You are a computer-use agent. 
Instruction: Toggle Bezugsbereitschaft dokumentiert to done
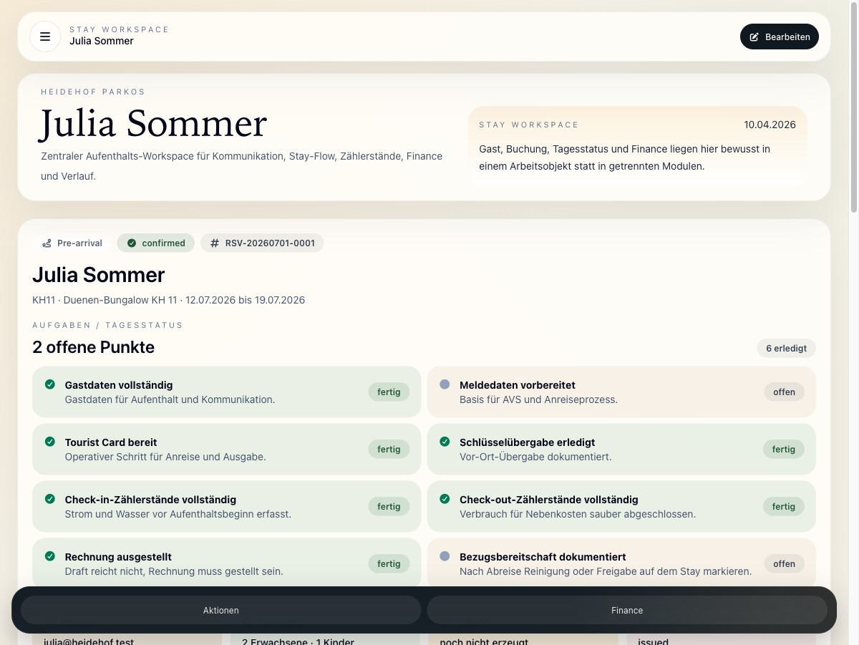tap(445, 556)
